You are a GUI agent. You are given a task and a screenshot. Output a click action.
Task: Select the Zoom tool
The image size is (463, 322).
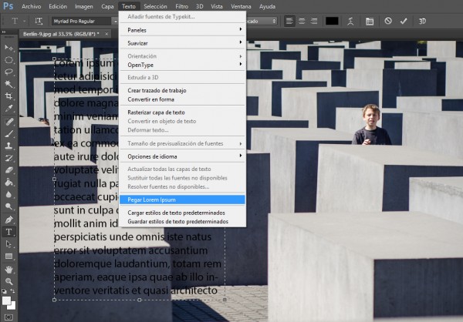pyautogui.click(x=9, y=281)
